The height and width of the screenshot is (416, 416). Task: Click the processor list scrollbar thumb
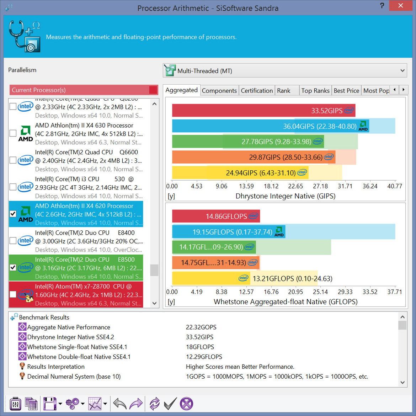point(154,270)
